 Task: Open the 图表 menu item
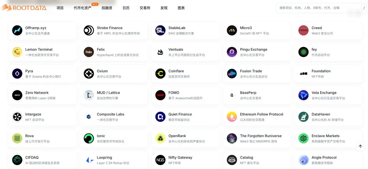coord(181,8)
